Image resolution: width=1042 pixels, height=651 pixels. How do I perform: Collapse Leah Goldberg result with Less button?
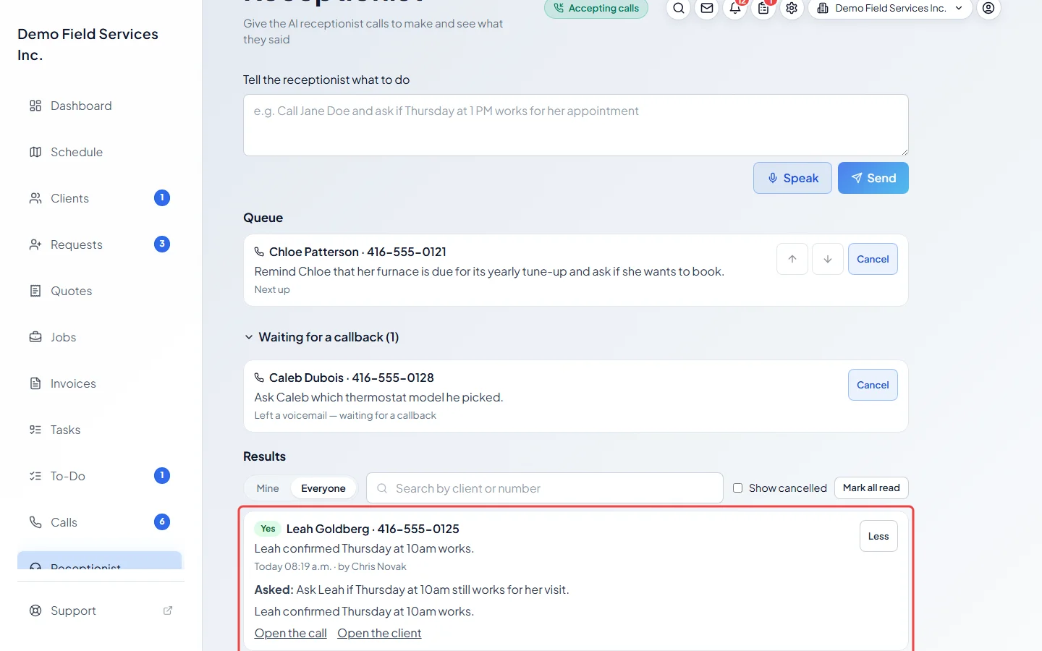click(x=878, y=536)
